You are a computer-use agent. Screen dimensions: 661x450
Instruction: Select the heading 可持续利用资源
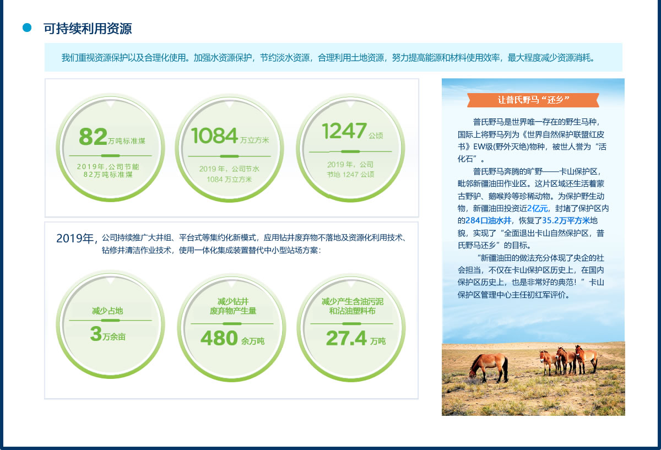[88, 29]
